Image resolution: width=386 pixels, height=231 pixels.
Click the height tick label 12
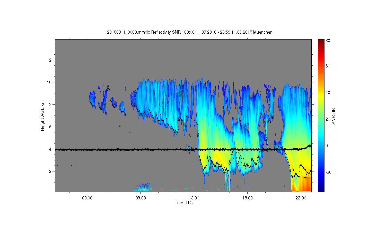pyautogui.click(x=50, y=60)
